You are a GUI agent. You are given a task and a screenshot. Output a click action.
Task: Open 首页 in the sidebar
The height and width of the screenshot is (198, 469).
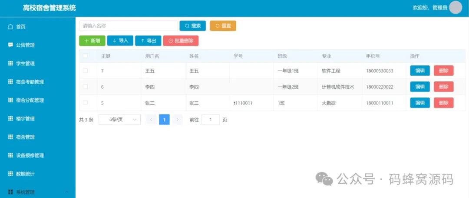click(x=38, y=26)
